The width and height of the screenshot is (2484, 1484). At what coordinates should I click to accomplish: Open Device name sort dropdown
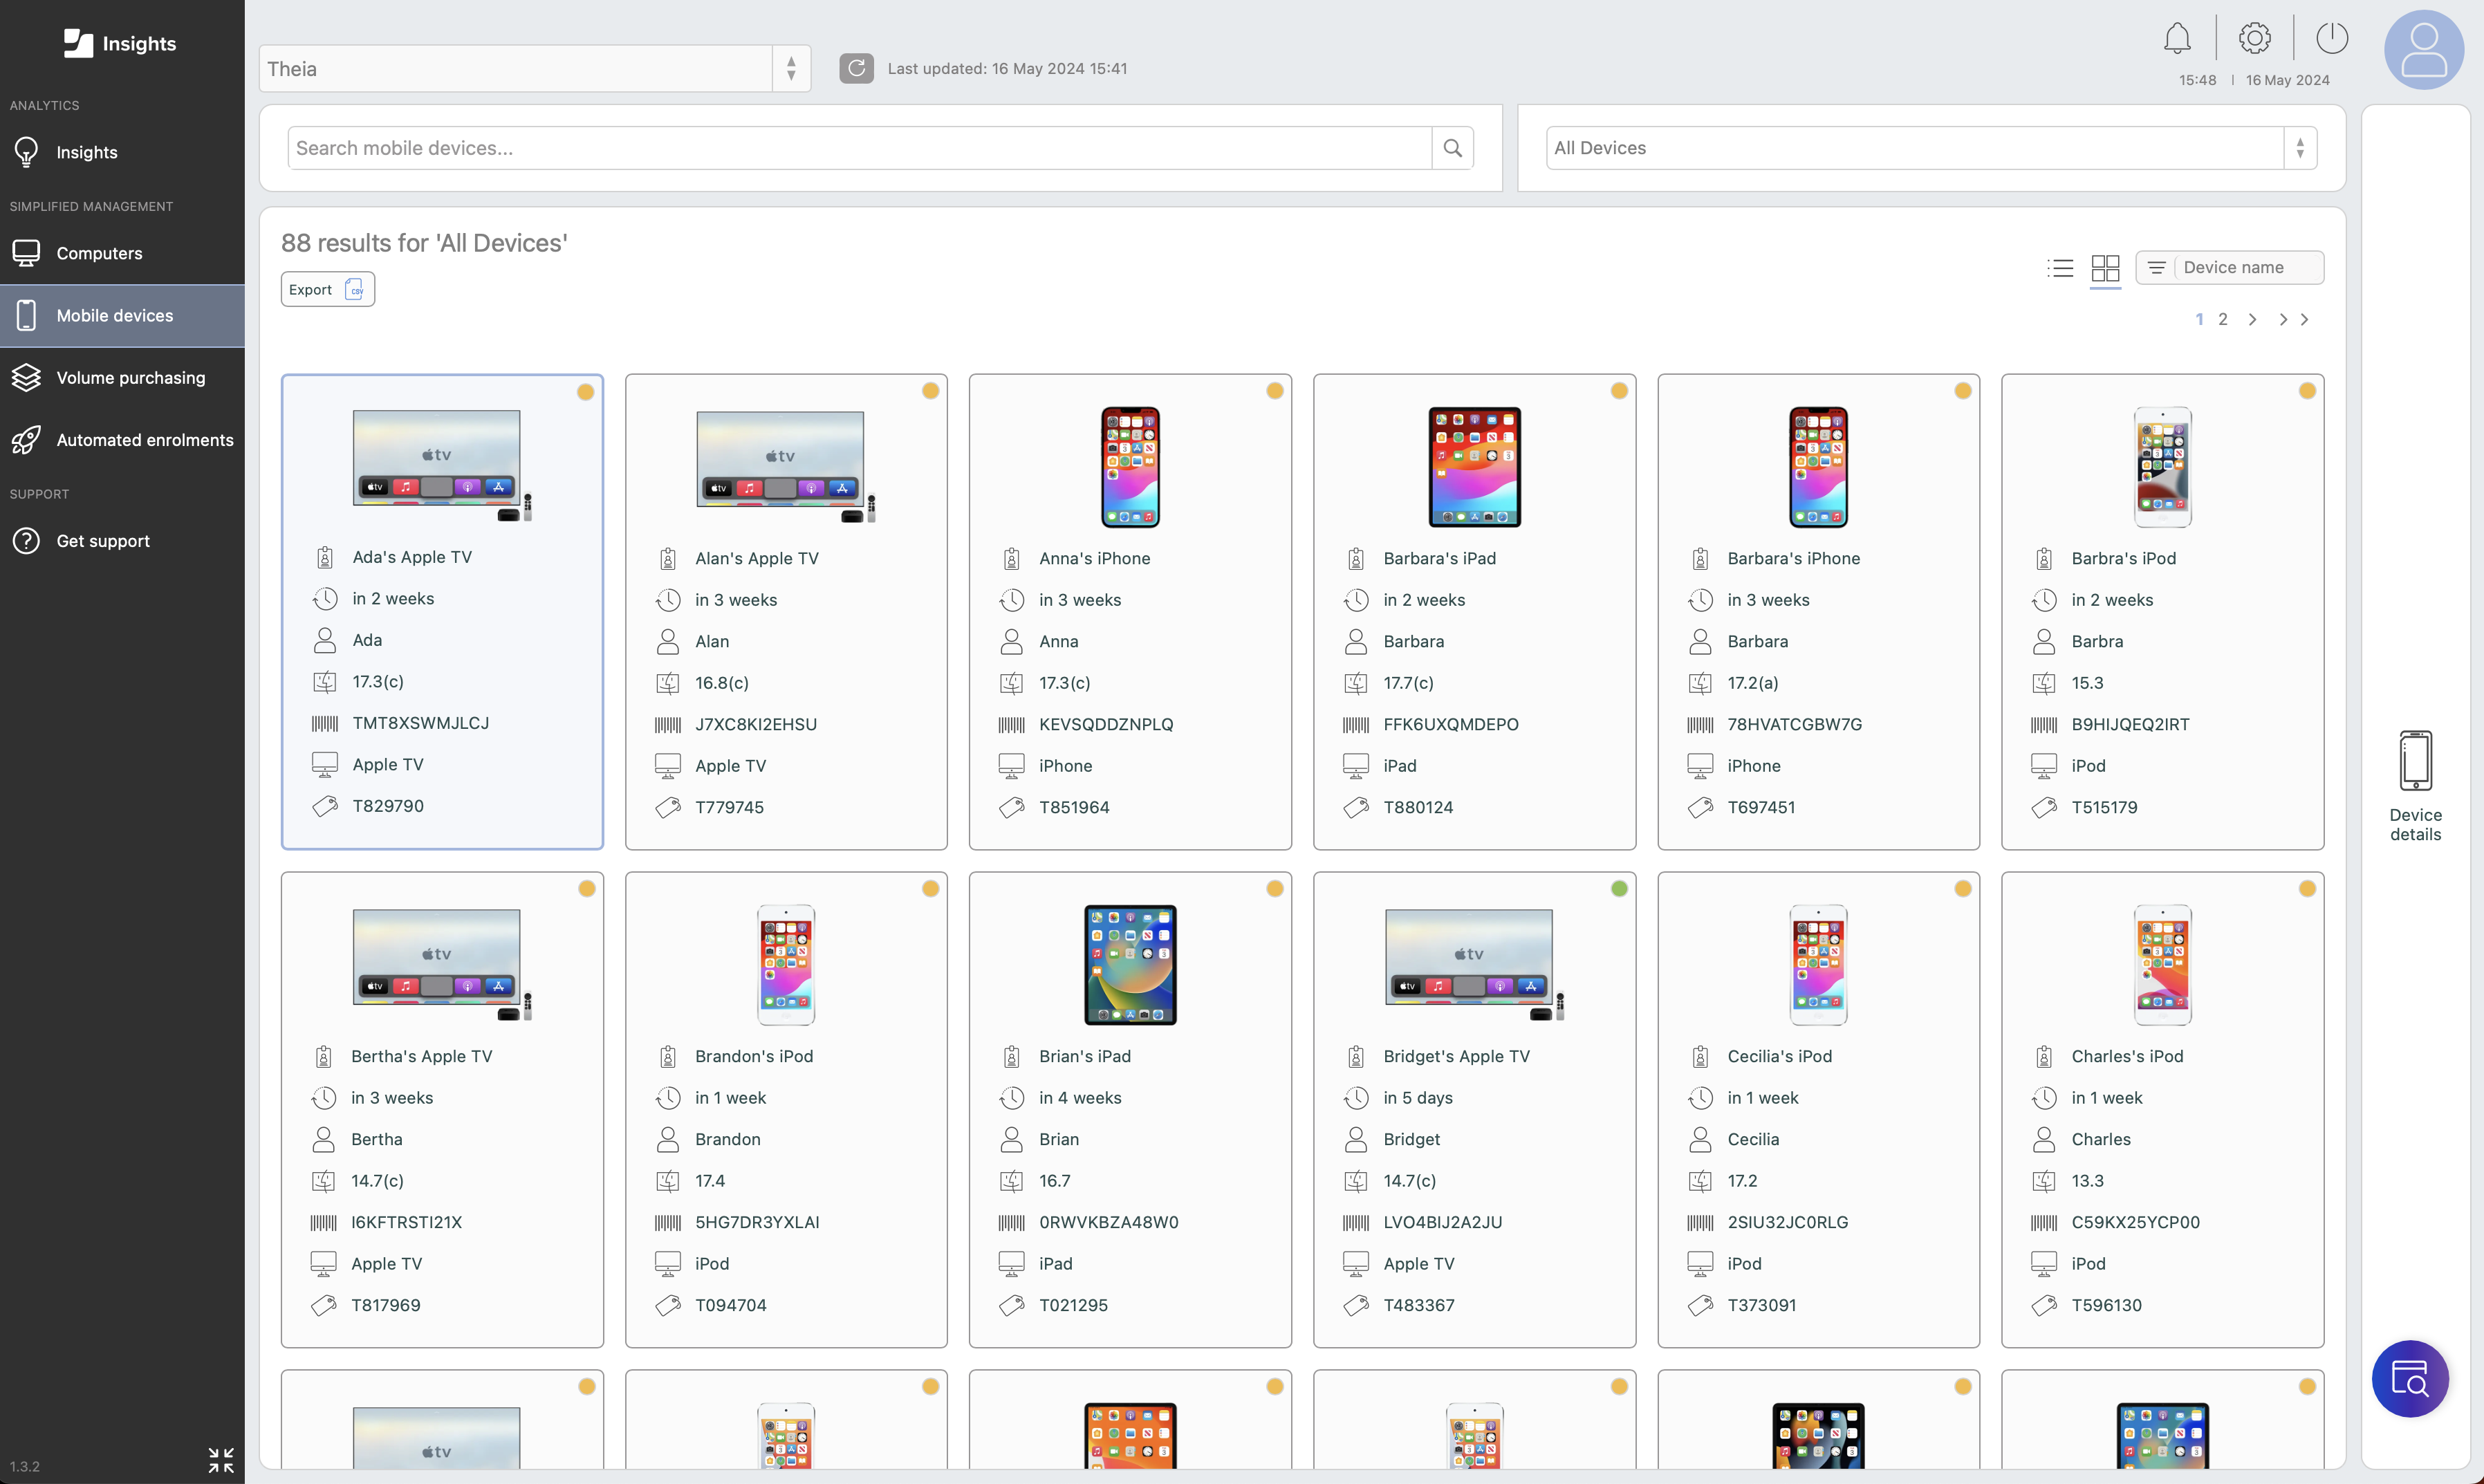pyautogui.click(x=2230, y=267)
